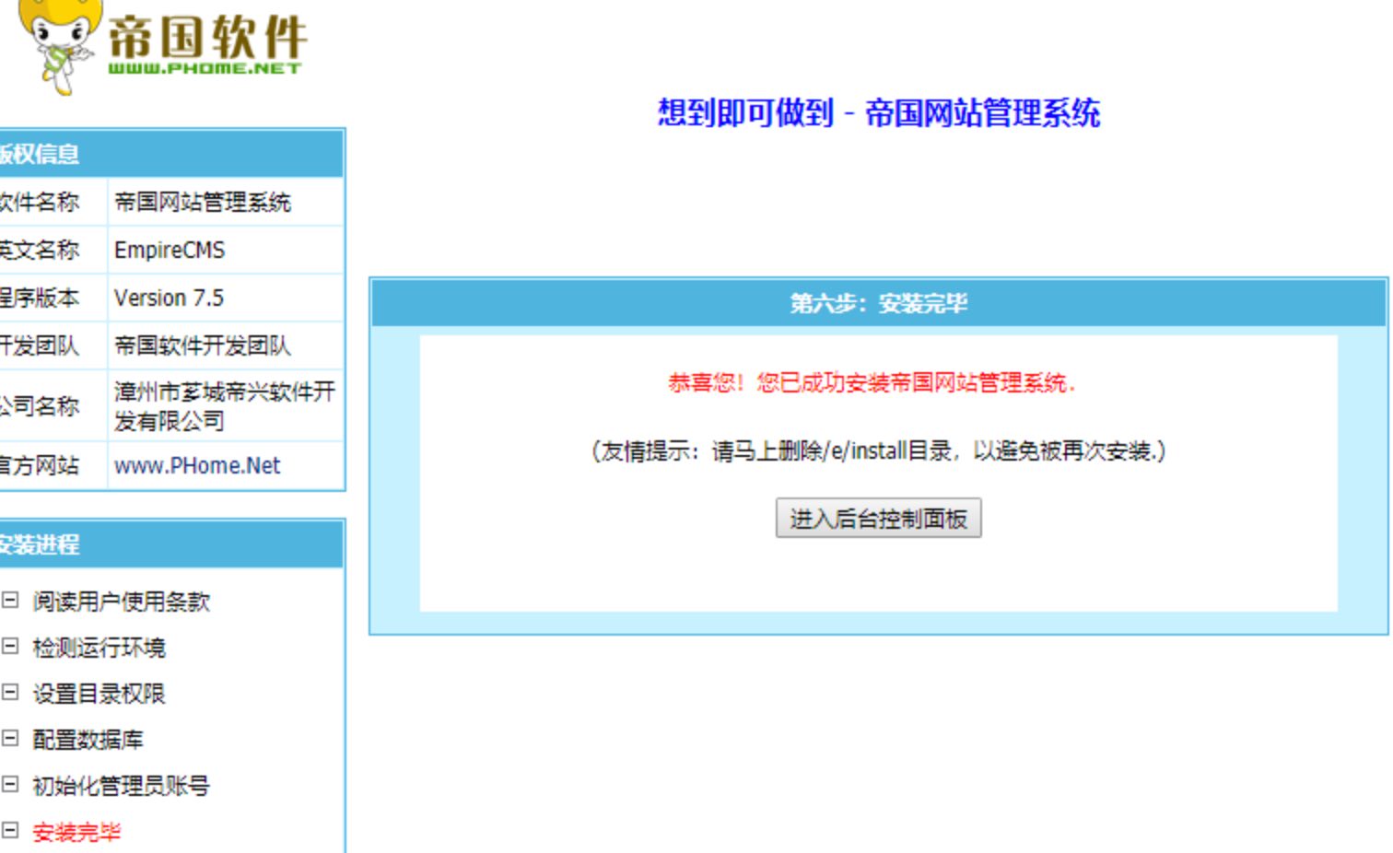
Task: Click the 帝国网站管理系统 software name cell
Action: point(226,202)
